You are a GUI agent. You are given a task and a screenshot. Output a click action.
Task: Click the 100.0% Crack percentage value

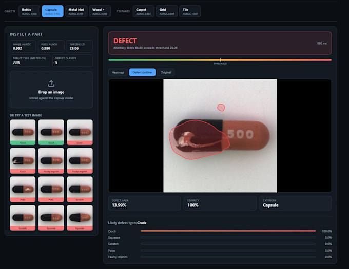(326, 231)
